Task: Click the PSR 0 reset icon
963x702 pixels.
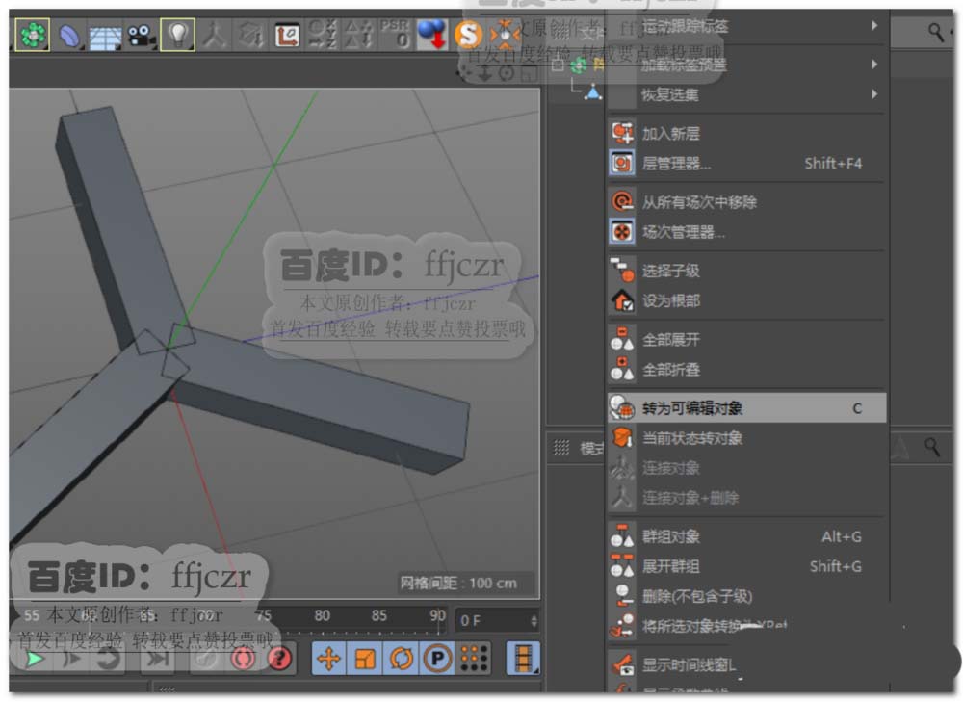Action: coord(395,34)
